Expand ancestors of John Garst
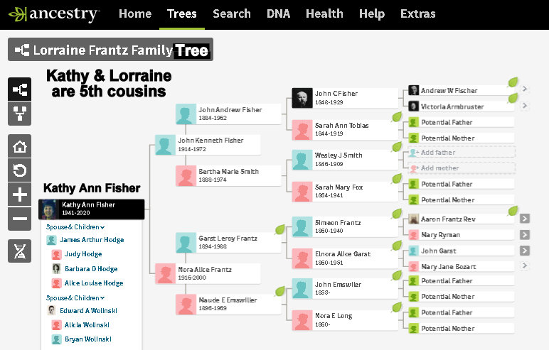This screenshot has height=350, width=549. coord(525,251)
